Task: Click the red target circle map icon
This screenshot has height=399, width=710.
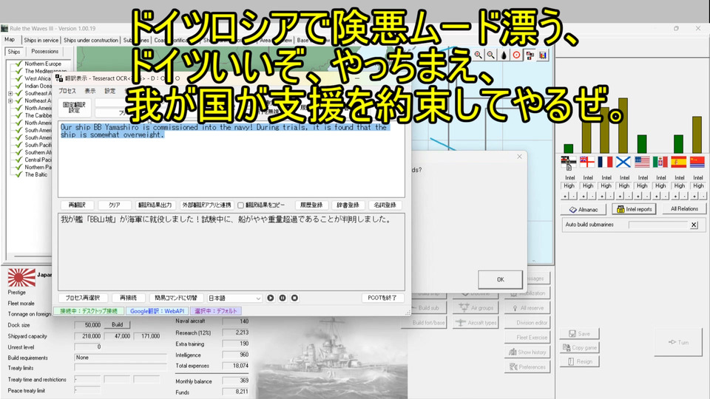Action: click(x=517, y=55)
